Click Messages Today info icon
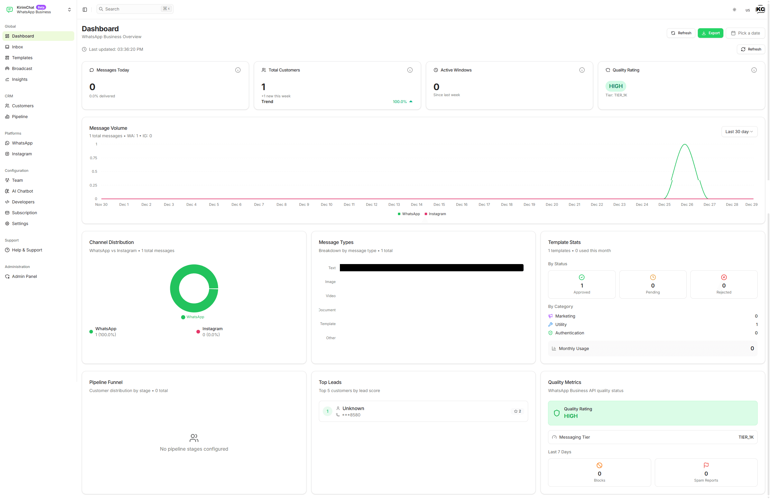770x499 pixels. (x=238, y=70)
